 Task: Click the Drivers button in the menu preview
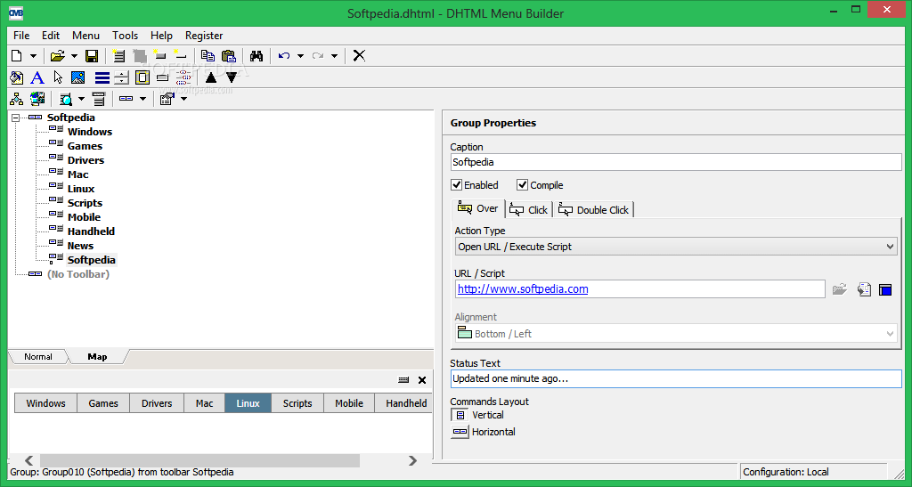pos(157,403)
